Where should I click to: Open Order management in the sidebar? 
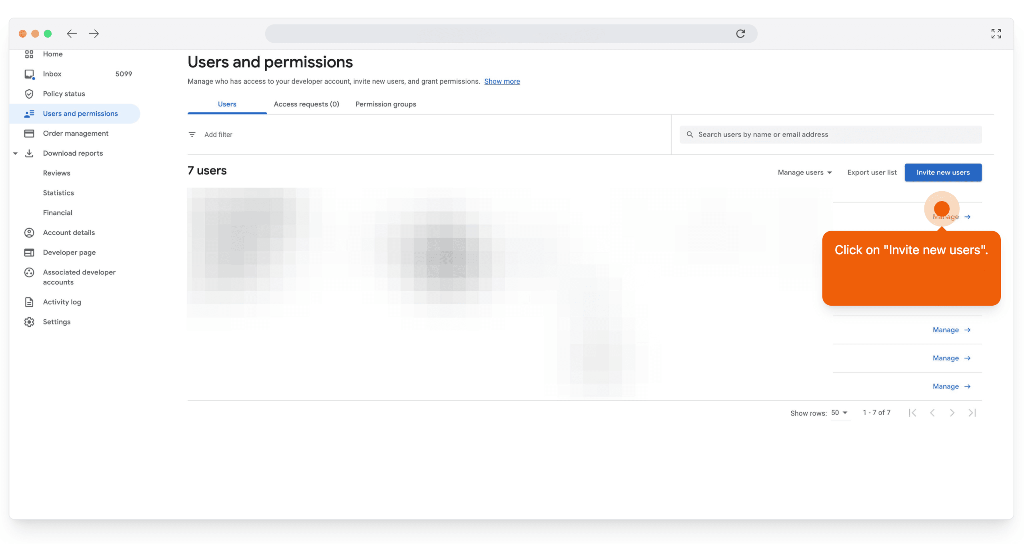pyautogui.click(x=76, y=133)
